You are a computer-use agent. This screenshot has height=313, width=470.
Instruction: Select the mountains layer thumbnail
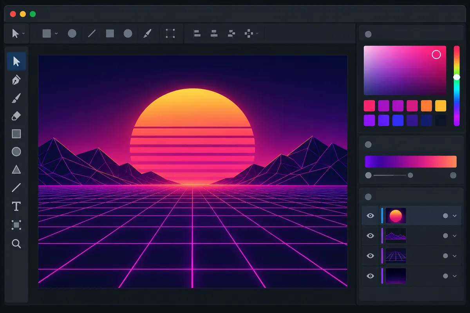tap(396, 236)
